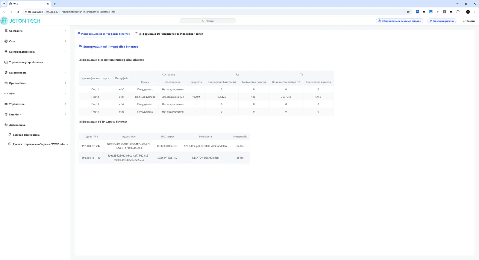Click the Безопасность shield icon
Screen dimensions: 479x260
[x=6, y=73]
